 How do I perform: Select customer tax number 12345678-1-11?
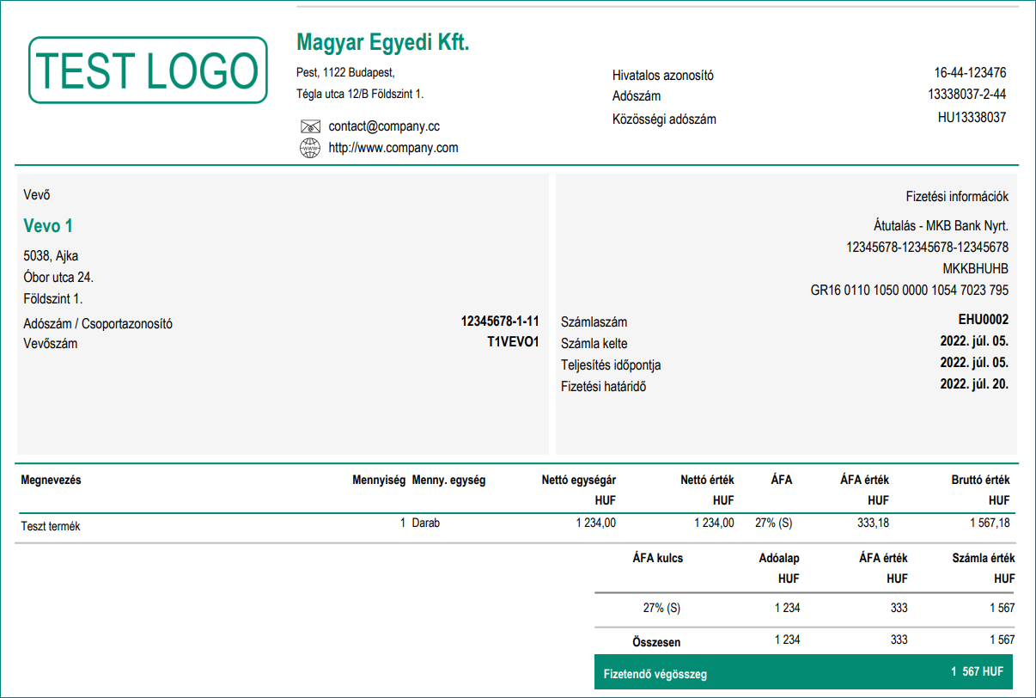500,321
